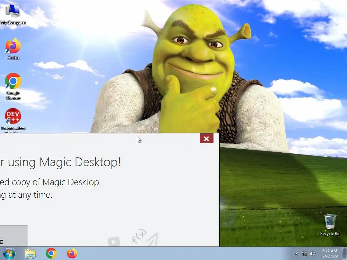Select the Embarcadero Dev-C++ desktop shortcut
The image size is (347, 260).
(x=13, y=121)
